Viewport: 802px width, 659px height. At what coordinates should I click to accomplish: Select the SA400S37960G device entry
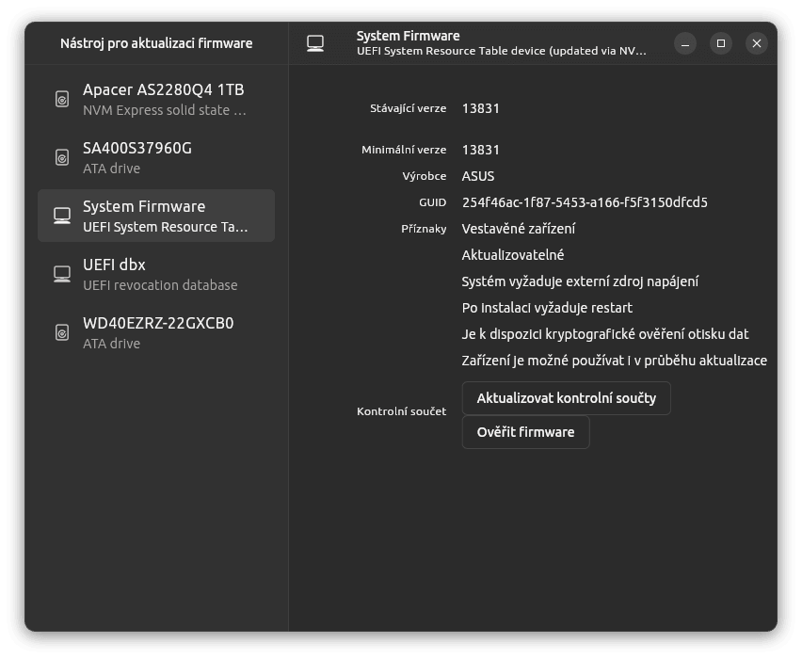(155, 157)
